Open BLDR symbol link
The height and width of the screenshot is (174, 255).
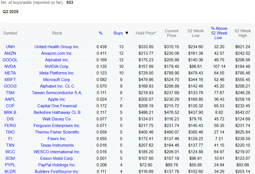pos(10,172)
